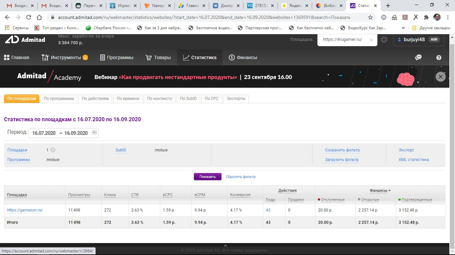
Task: Switch to the По действиям tab
Action: click(95, 99)
